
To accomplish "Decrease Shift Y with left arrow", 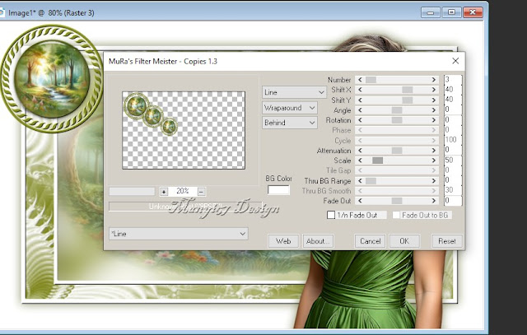I will point(360,100).
